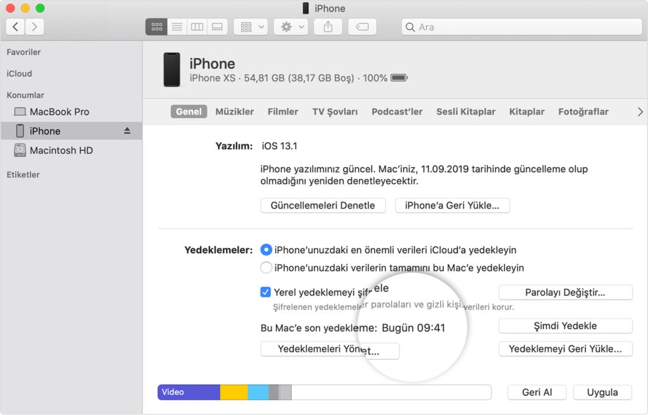The width and height of the screenshot is (648, 415).
Task: Switch to gallery view in toolbar
Action: click(218, 27)
